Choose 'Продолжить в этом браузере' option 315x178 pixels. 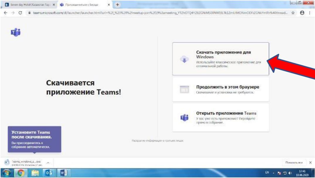tap(221, 89)
